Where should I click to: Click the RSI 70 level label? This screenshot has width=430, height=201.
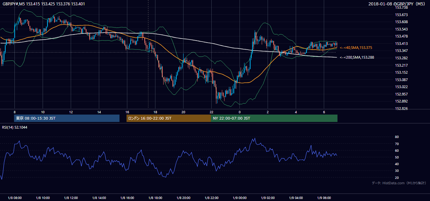tap(397, 144)
